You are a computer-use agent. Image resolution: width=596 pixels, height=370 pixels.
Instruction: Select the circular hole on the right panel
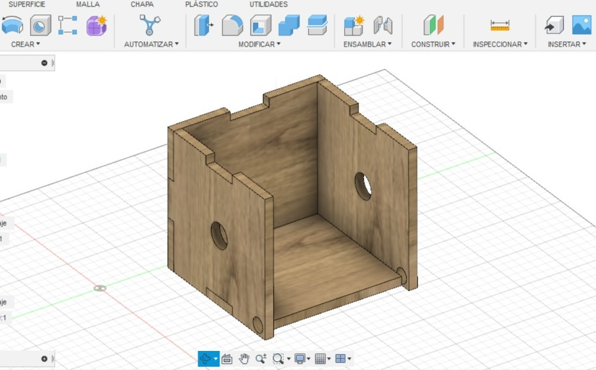pyautogui.click(x=363, y=186)
